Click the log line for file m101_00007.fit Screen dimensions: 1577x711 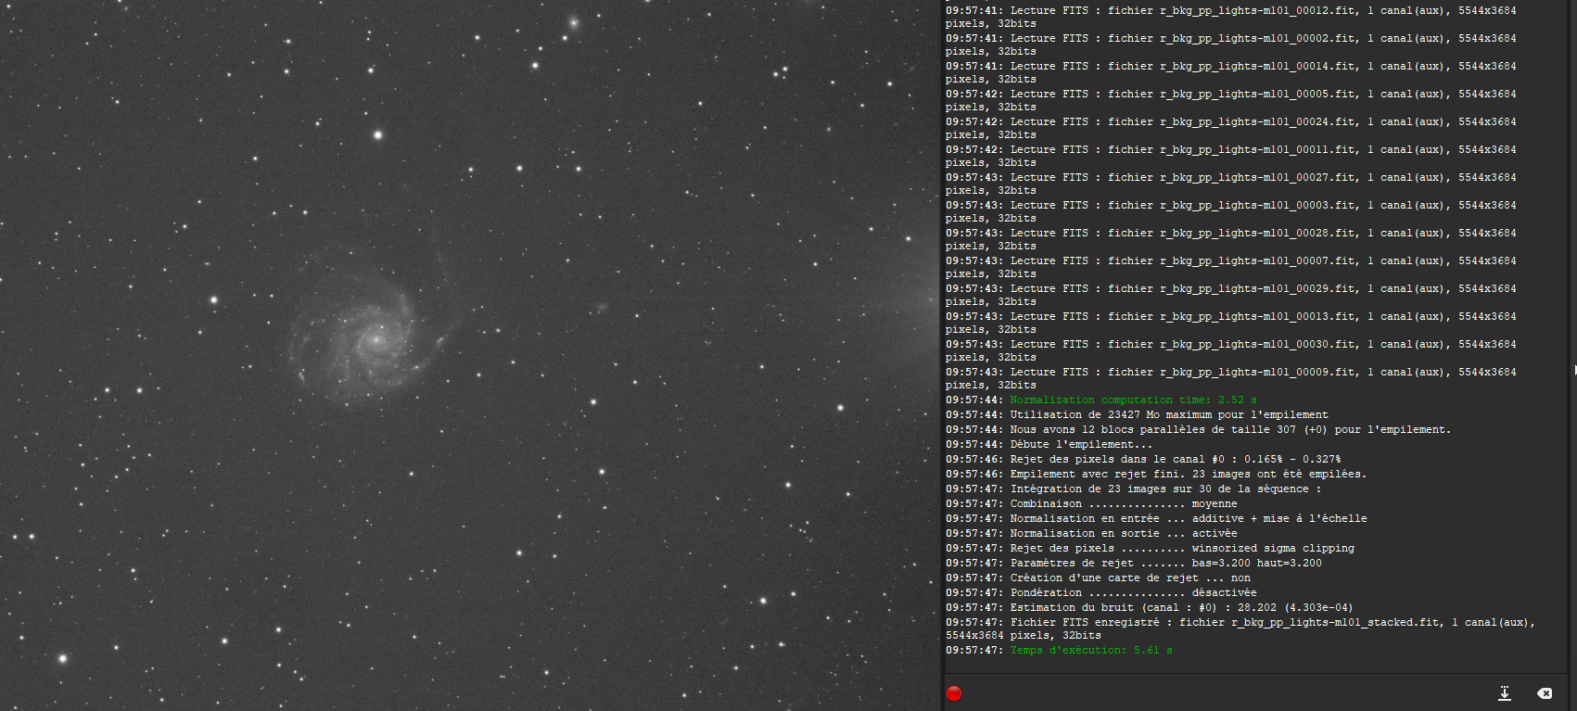(x=1231, y=268)
